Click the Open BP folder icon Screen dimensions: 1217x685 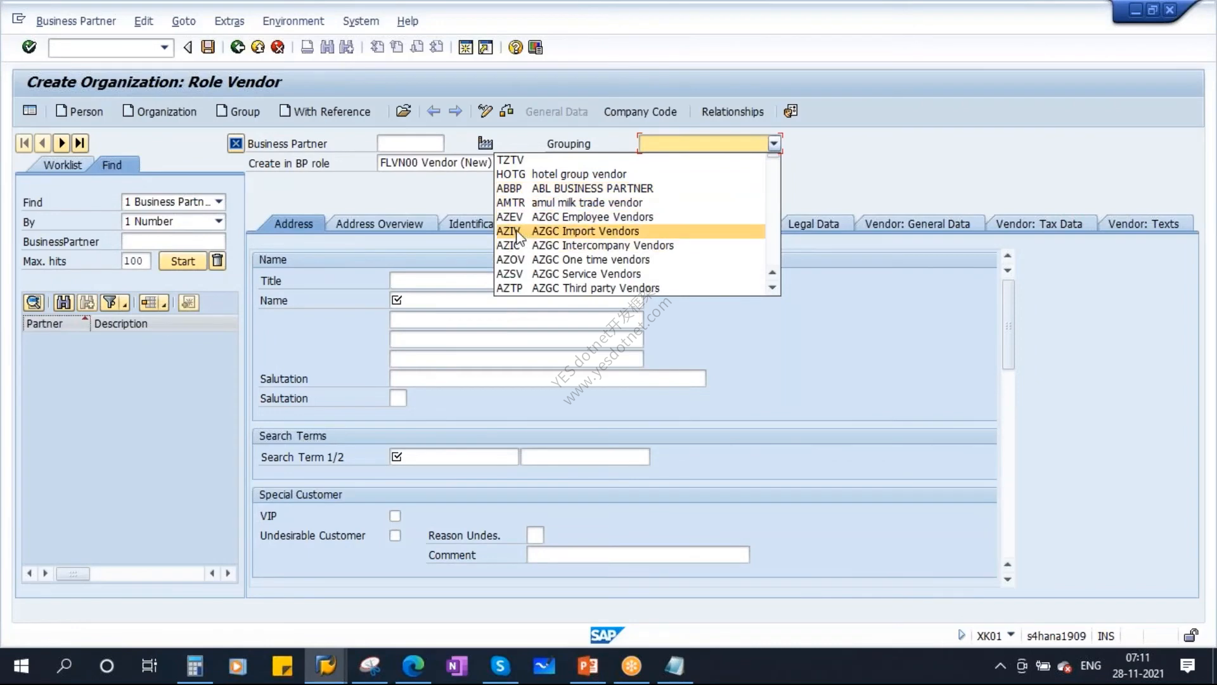[x=403, y=111]
